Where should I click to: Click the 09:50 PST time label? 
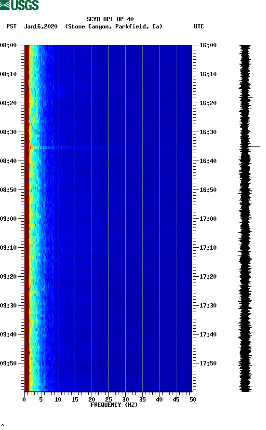click(x=8, y=363)
